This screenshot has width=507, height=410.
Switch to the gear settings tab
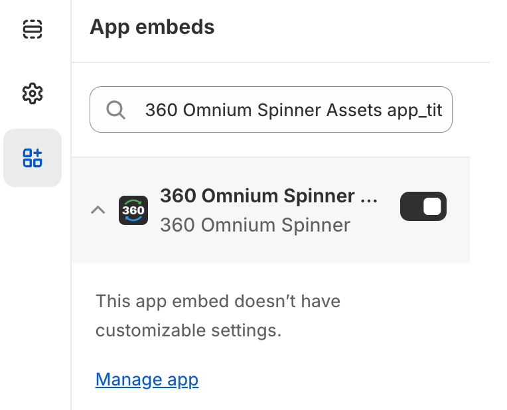[x=33, y=94]
